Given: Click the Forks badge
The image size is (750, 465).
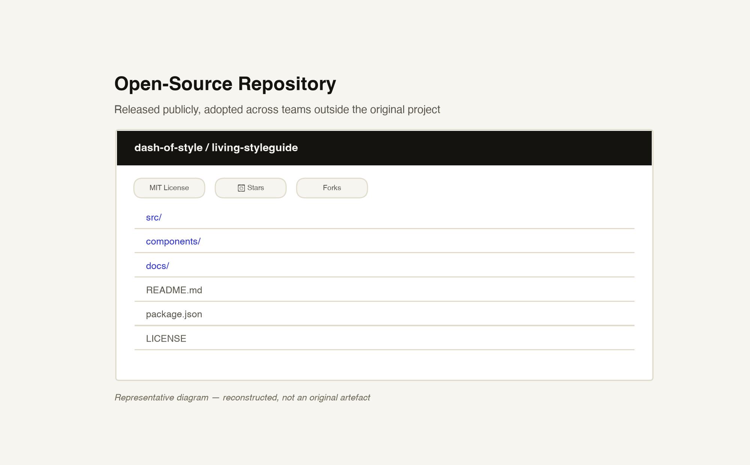Looking at the screenshot, I should (332, 188).
